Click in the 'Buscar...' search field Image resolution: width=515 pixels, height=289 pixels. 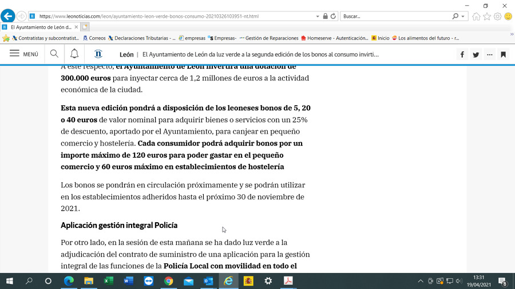pyautogui.click(x=395, y=16)
